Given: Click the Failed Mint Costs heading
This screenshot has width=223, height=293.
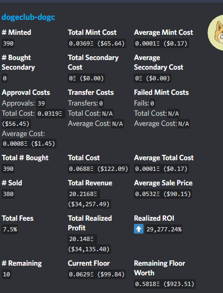Looking at the screenshot, I should 162,93.
